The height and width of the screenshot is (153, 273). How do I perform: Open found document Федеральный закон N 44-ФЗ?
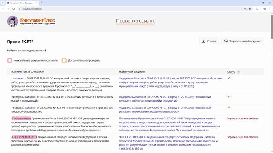(x=171, y=82)
